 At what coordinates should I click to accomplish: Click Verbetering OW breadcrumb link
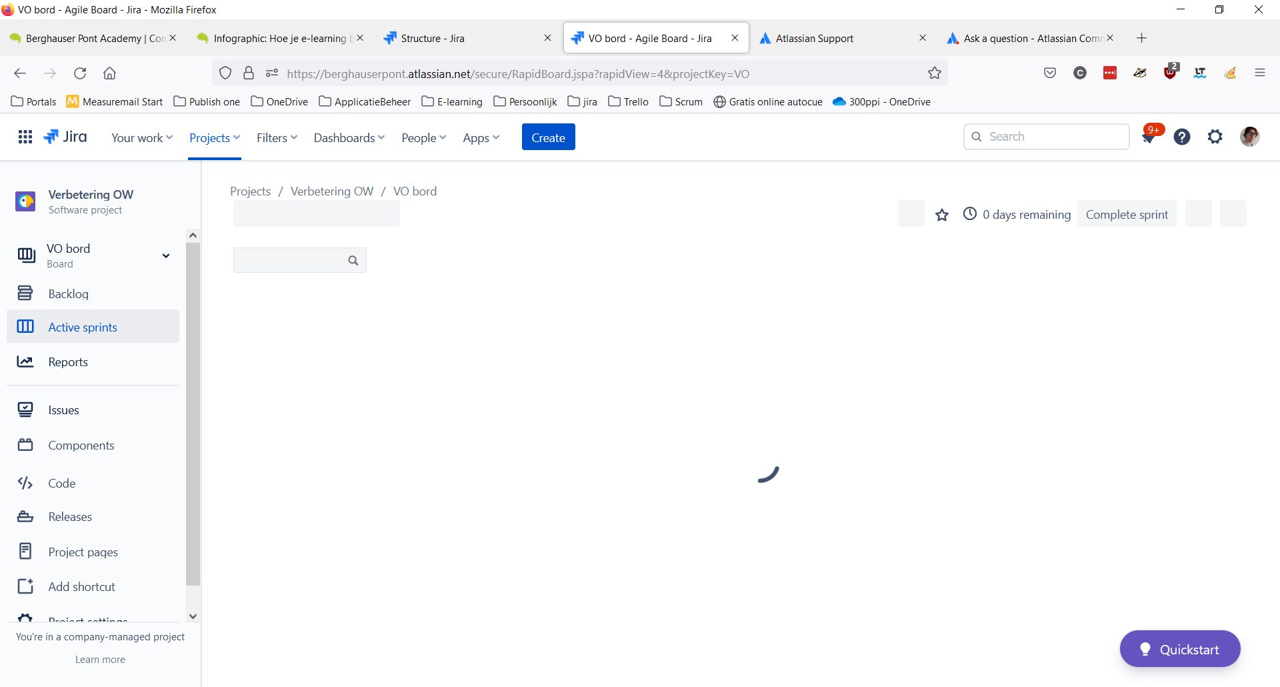click(332, 191)
